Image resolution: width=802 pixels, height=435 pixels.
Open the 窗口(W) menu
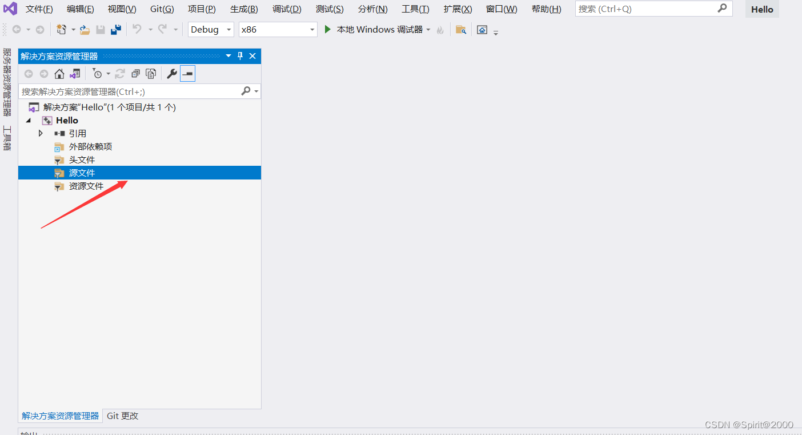click(x=502, y=9)
